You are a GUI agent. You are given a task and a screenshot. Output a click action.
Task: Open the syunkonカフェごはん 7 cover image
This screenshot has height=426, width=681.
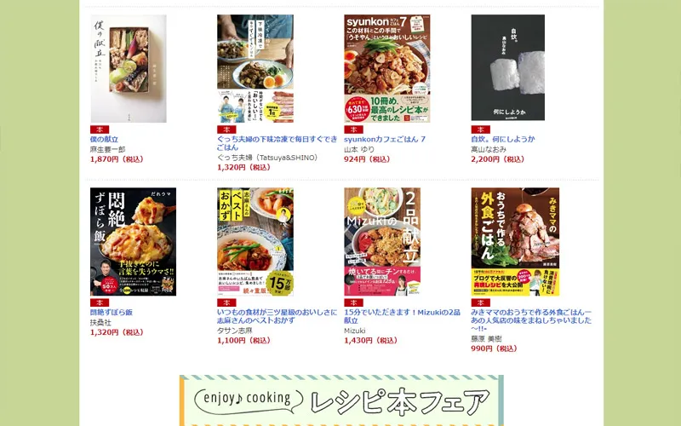point(387,69)
